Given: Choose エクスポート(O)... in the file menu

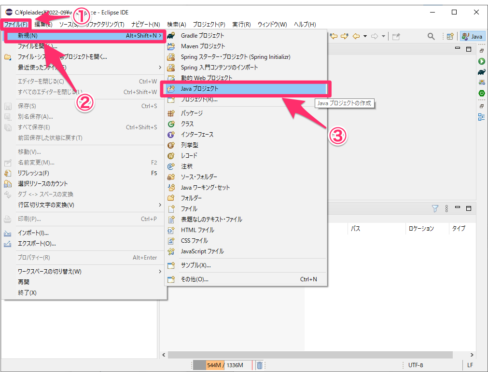Looking at the screenshot, I should click(84, 244).
